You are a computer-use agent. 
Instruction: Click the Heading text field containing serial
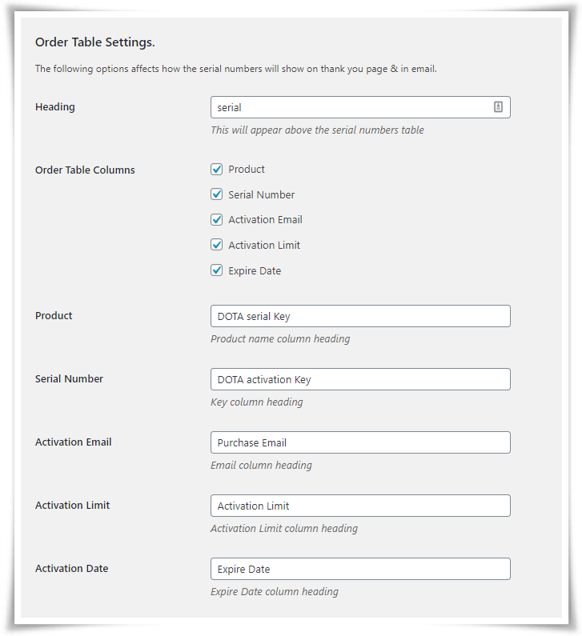pos(360,107)
